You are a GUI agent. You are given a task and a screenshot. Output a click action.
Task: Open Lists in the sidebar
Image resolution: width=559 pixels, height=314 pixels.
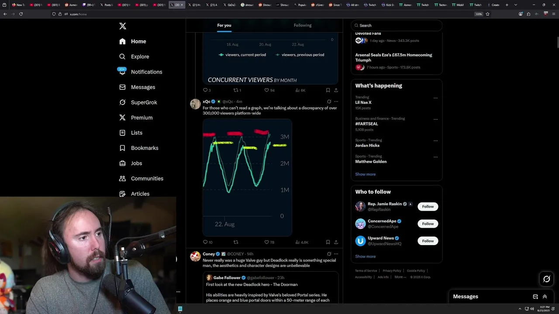pos(131,133)
